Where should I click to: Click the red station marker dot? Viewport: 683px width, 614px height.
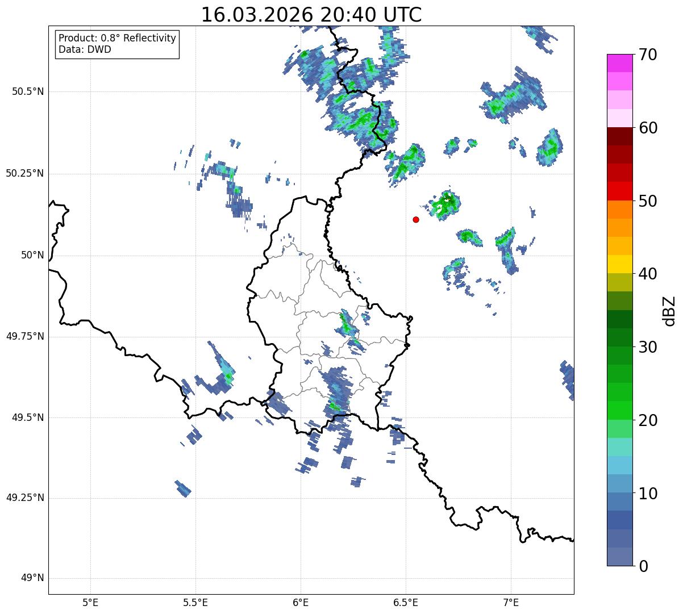[416, 219]
